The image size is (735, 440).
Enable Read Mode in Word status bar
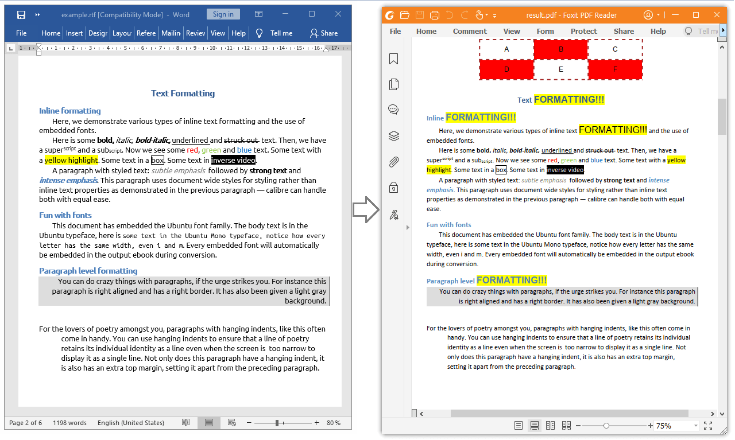(185, 423)
